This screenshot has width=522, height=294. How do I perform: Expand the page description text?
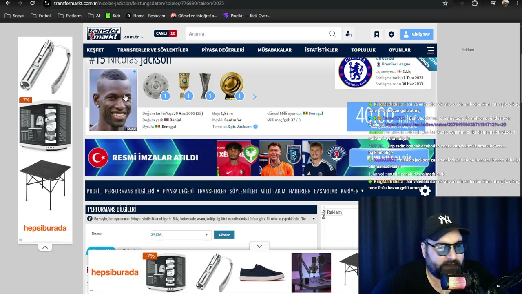(314, 219)
